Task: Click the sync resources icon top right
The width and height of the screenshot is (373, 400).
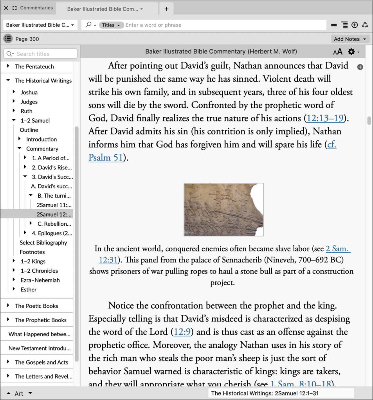Action: (365, 25)
